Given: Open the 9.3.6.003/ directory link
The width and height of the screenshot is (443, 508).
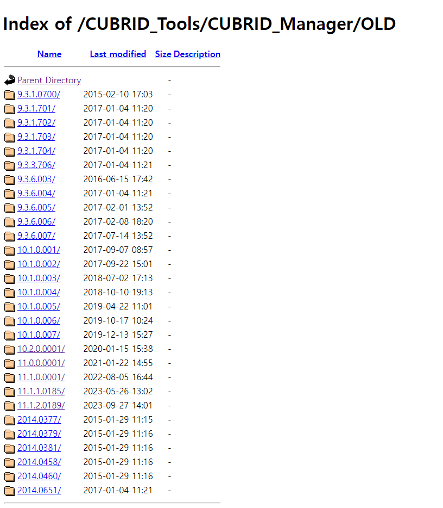Looking at the screenshot, I should [x=36, y=179].
